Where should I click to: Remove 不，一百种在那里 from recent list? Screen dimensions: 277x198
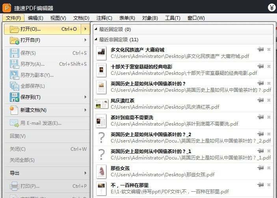pos(269,185)
